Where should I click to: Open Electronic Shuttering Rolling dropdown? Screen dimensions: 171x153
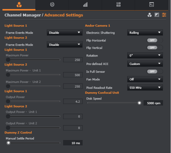point(145,32)
